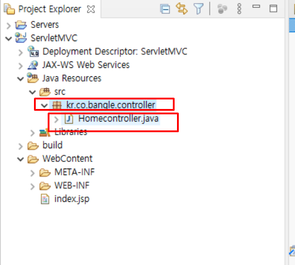Expand the Servers node
Viewport: 295px width, 265px height.
[x=8, y=26]
